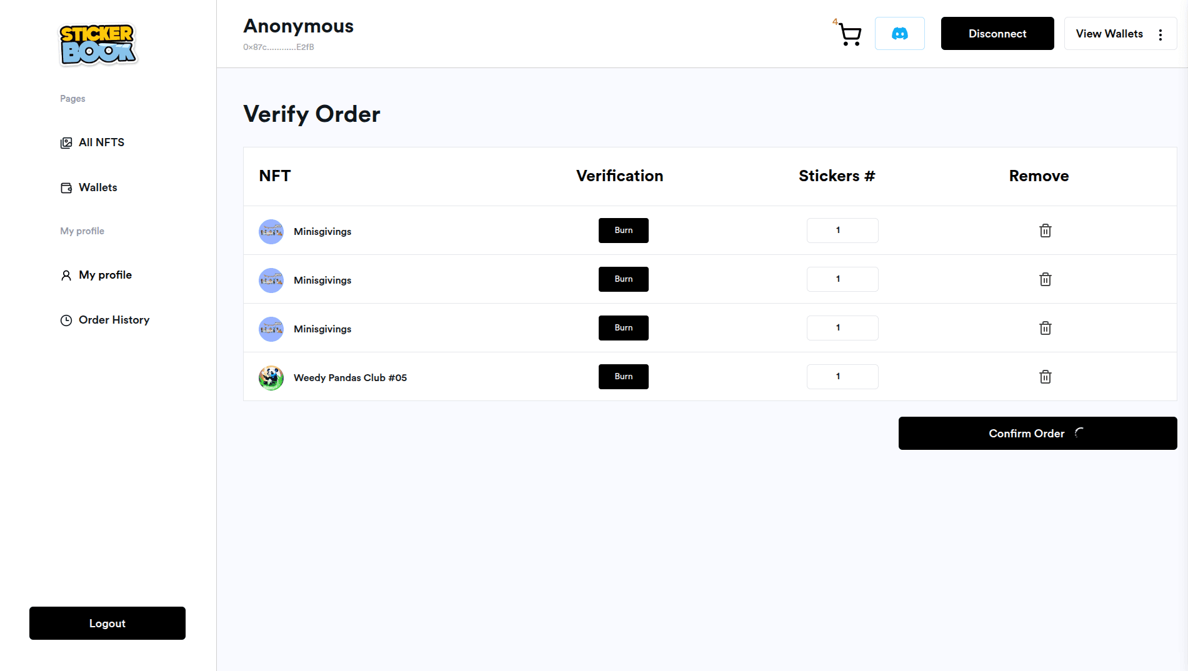Click the Confirm Order button
Image resolution: width=1188 pixels, height=671 pixels.
click(x=1037, y=434)
